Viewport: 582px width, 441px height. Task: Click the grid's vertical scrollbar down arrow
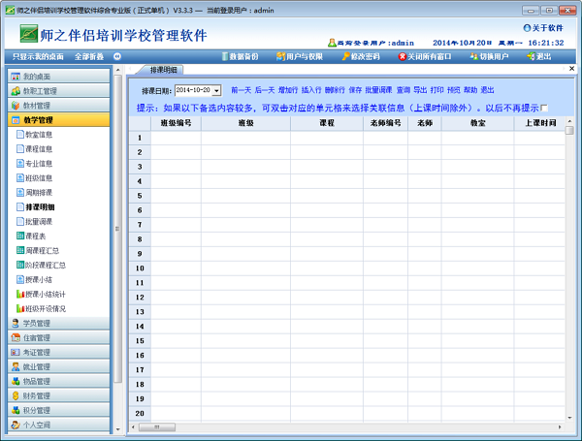pyautogui.click(x=569, y=418)
